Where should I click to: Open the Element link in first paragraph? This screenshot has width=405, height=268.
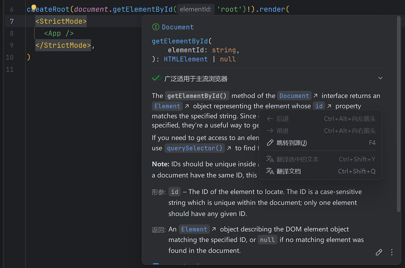(167, 106)
